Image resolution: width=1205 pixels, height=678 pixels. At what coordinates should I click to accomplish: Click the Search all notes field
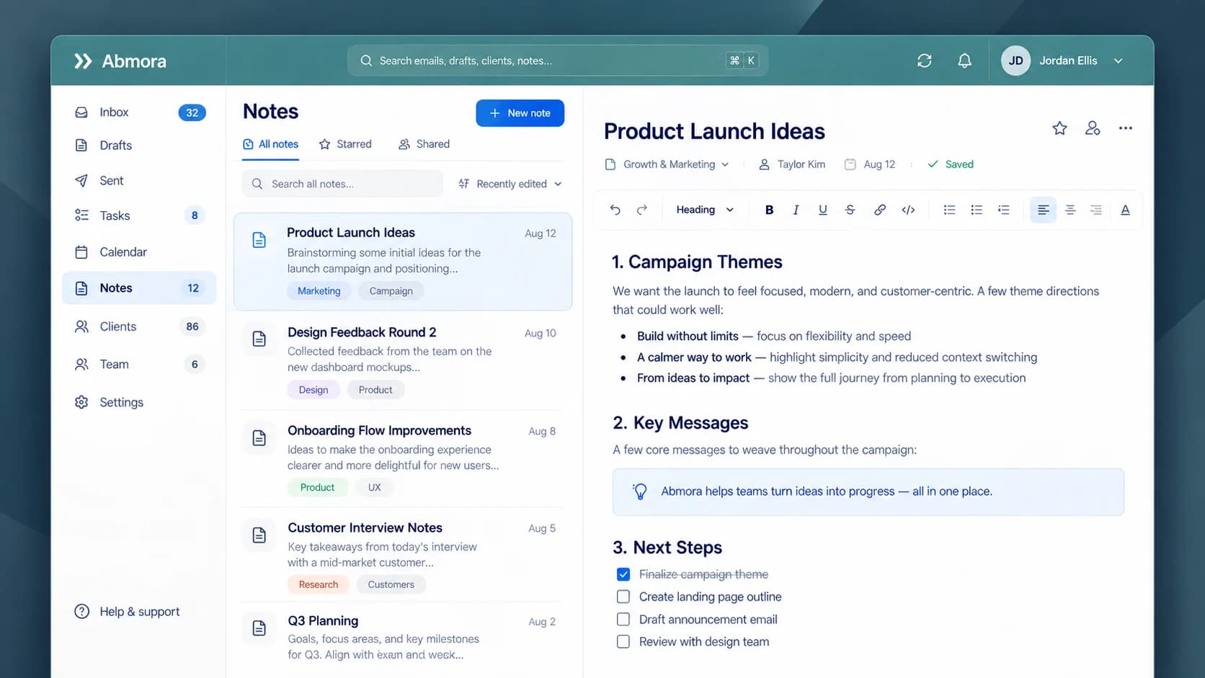coord(342,184)
